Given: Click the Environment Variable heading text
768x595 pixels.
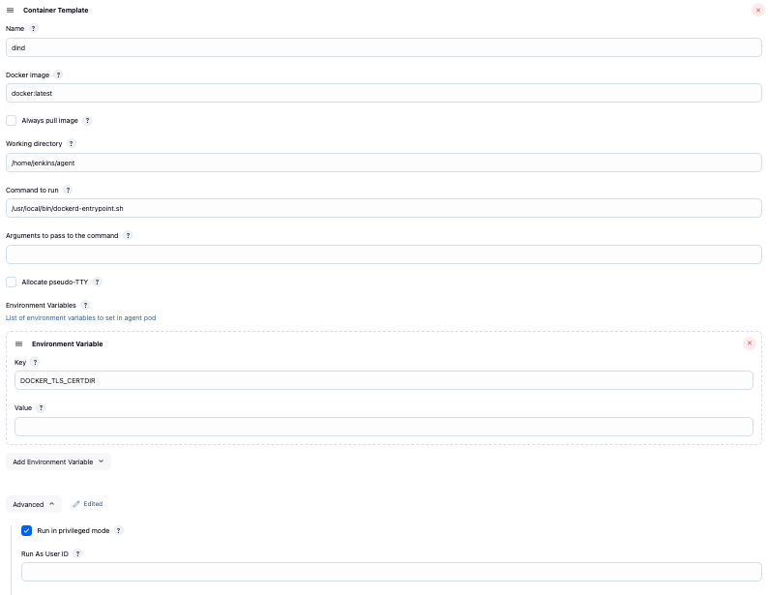Looking at the screenshot, I should pos(67,343).
